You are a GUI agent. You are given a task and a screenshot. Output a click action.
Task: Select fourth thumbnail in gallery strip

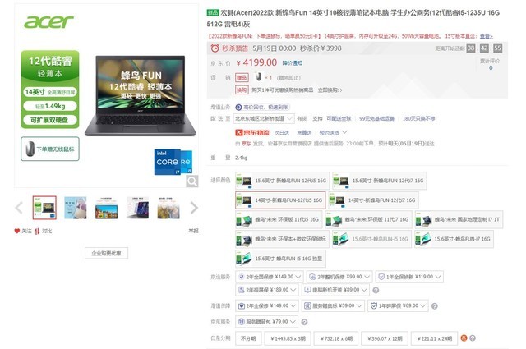click(137, 208)
